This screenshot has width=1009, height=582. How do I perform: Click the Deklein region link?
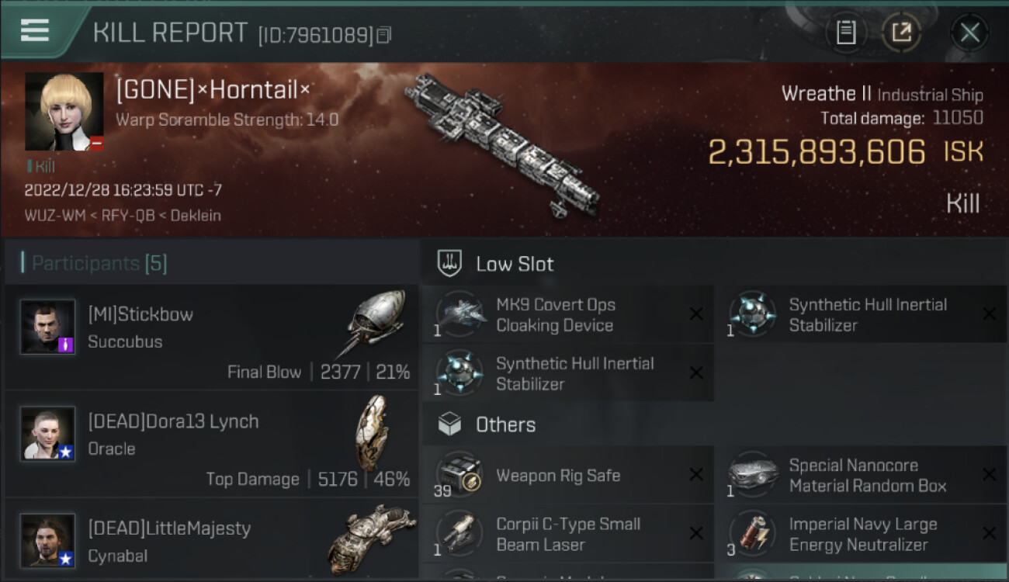tap(196, 216)
